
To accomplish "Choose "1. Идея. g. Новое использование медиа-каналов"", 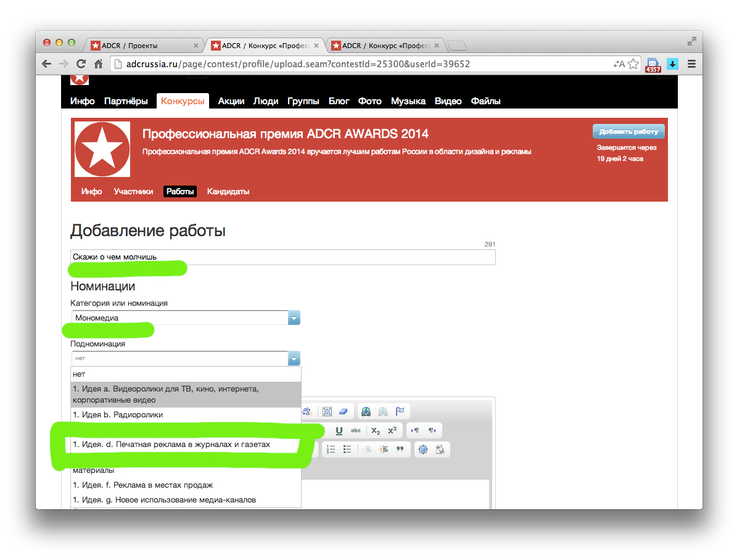I will (x=186, y=500).
